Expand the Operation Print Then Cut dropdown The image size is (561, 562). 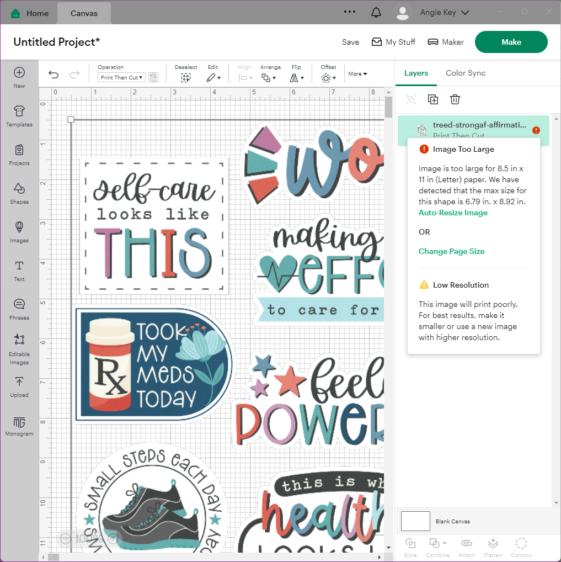click(x=121, y=78)
